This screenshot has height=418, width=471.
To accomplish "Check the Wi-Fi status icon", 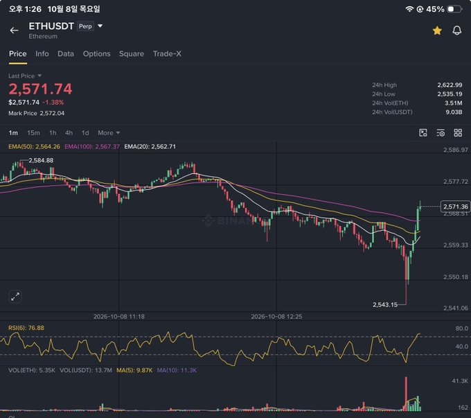I will click(409, 9).
